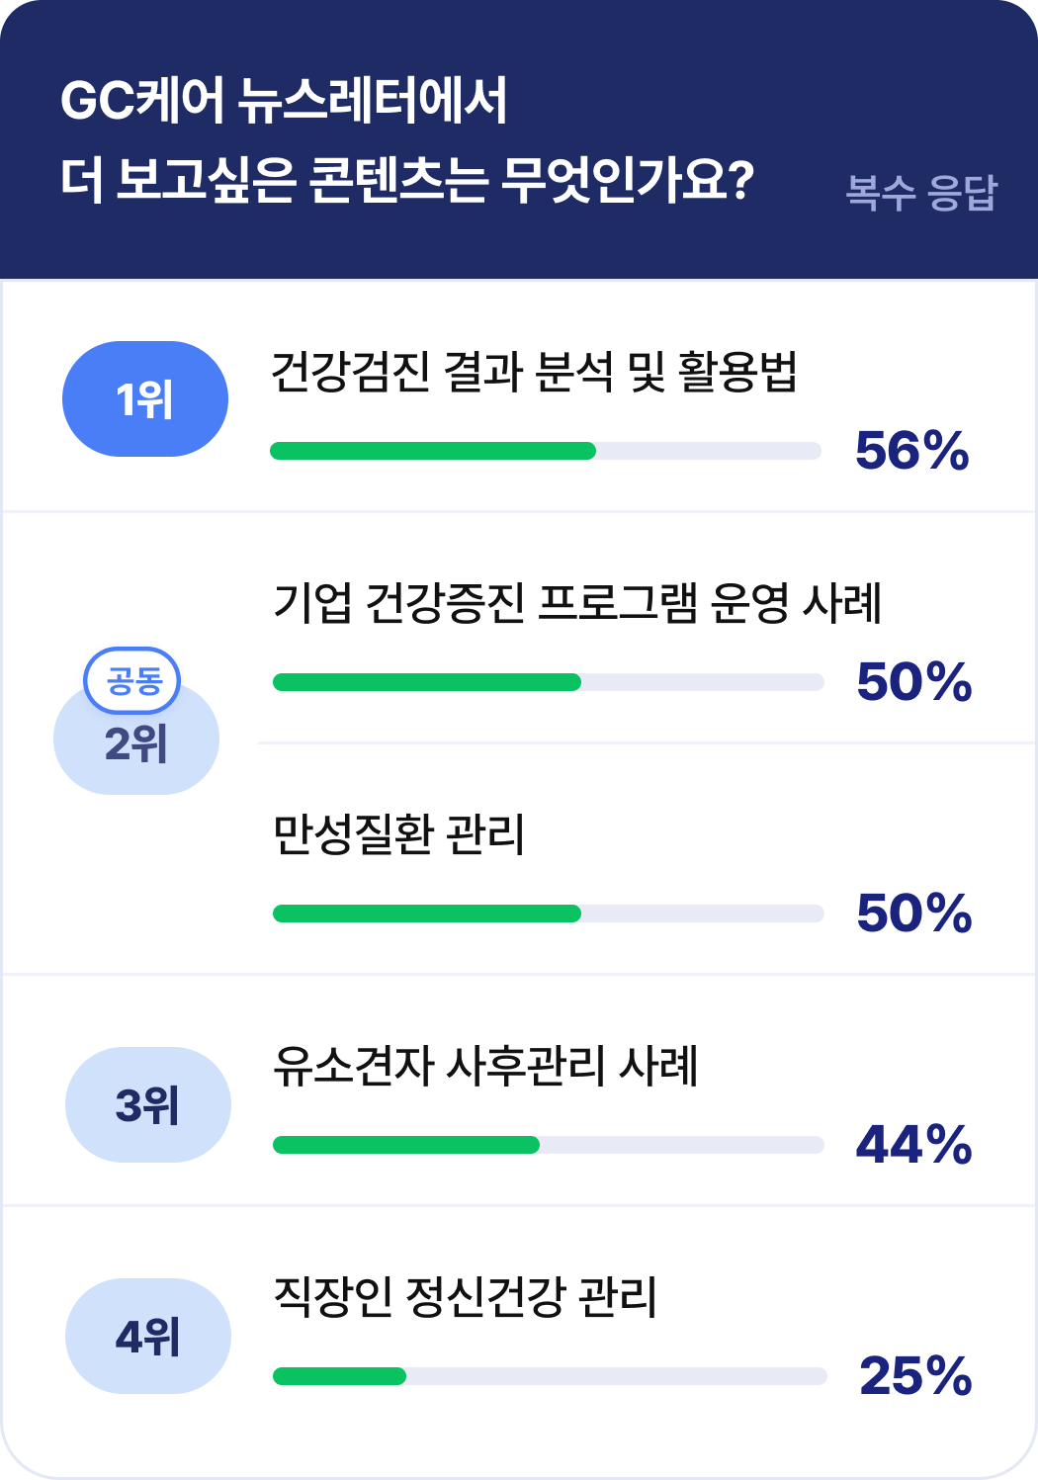Select 건강검진 결과 분석 및 활용법 item
Image resolution: width=1038 pixels, height=1480 pixels.
(x=534, y=372)
